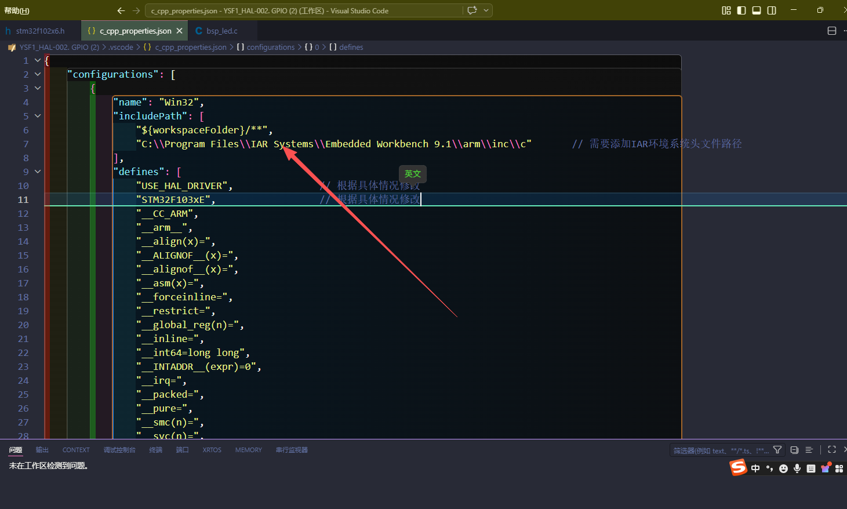
Task: Open the 端口 panel tab
Action: click(183, 450)
